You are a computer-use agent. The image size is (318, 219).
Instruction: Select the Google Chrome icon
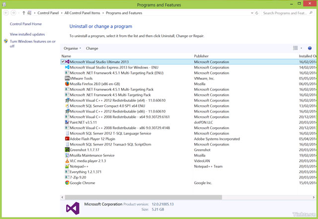click(67, 183)
